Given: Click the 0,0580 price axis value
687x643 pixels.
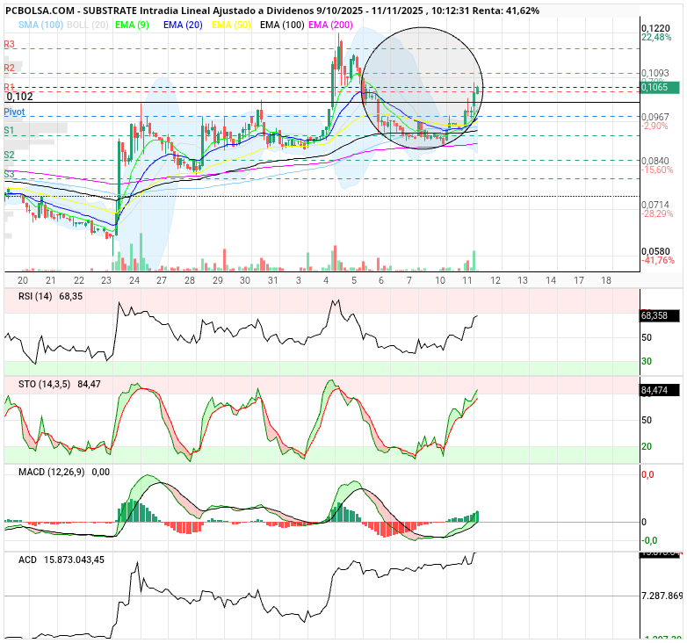Looking at the screenshot, I should [655, 251].
